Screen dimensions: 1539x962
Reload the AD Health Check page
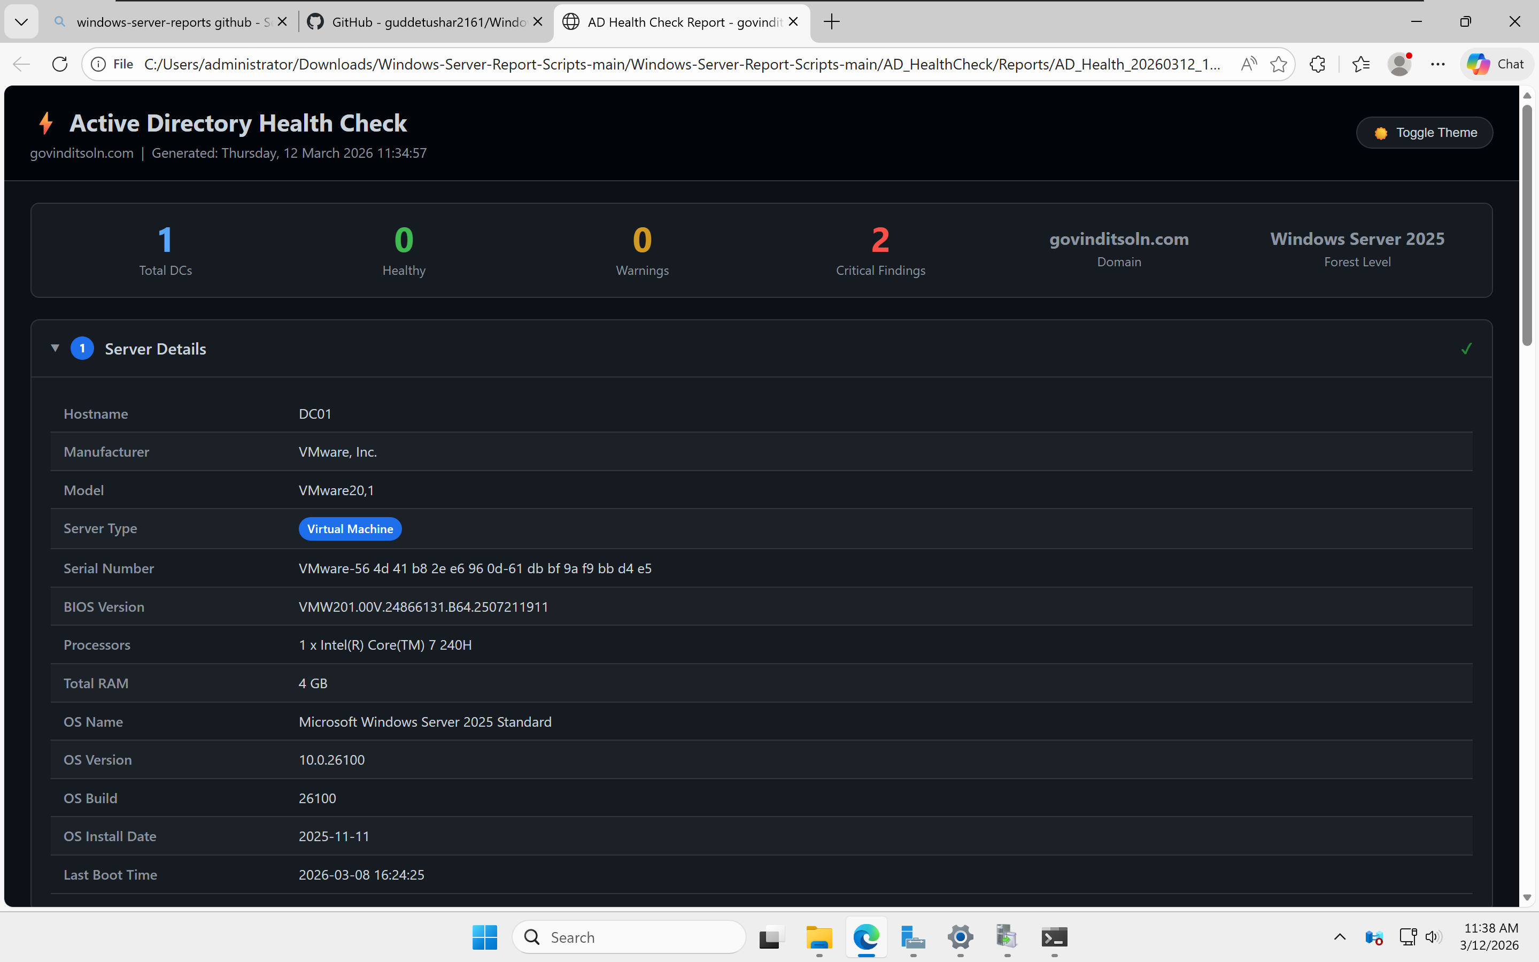(60, 64)
